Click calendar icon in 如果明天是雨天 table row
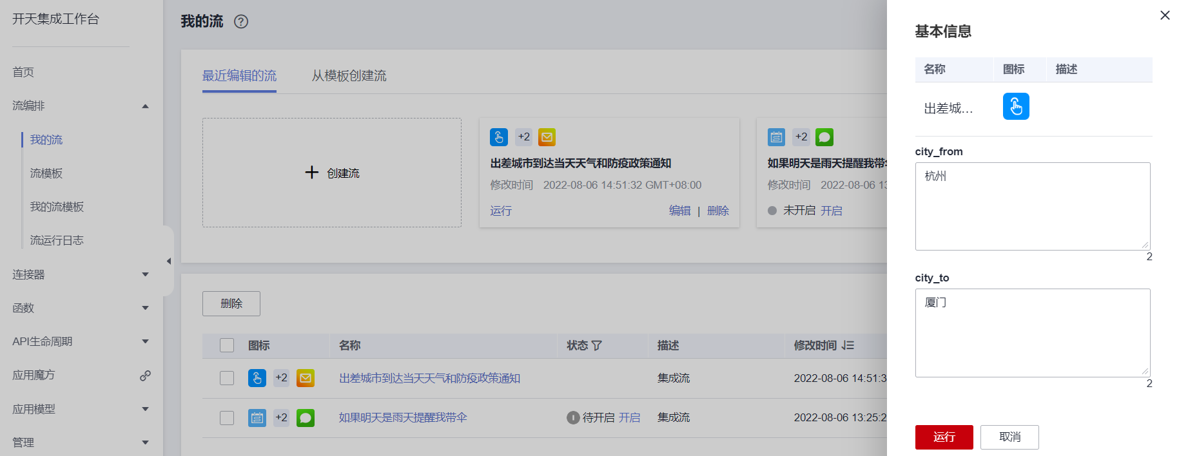 coord(257,418)
